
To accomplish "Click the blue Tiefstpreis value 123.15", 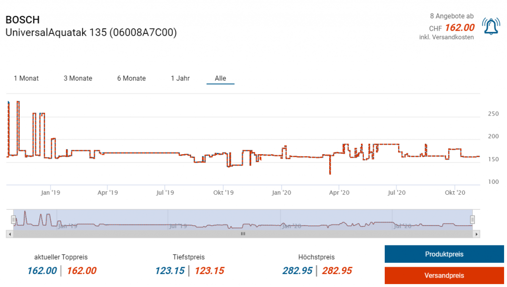I will click(x=169, y=271).
